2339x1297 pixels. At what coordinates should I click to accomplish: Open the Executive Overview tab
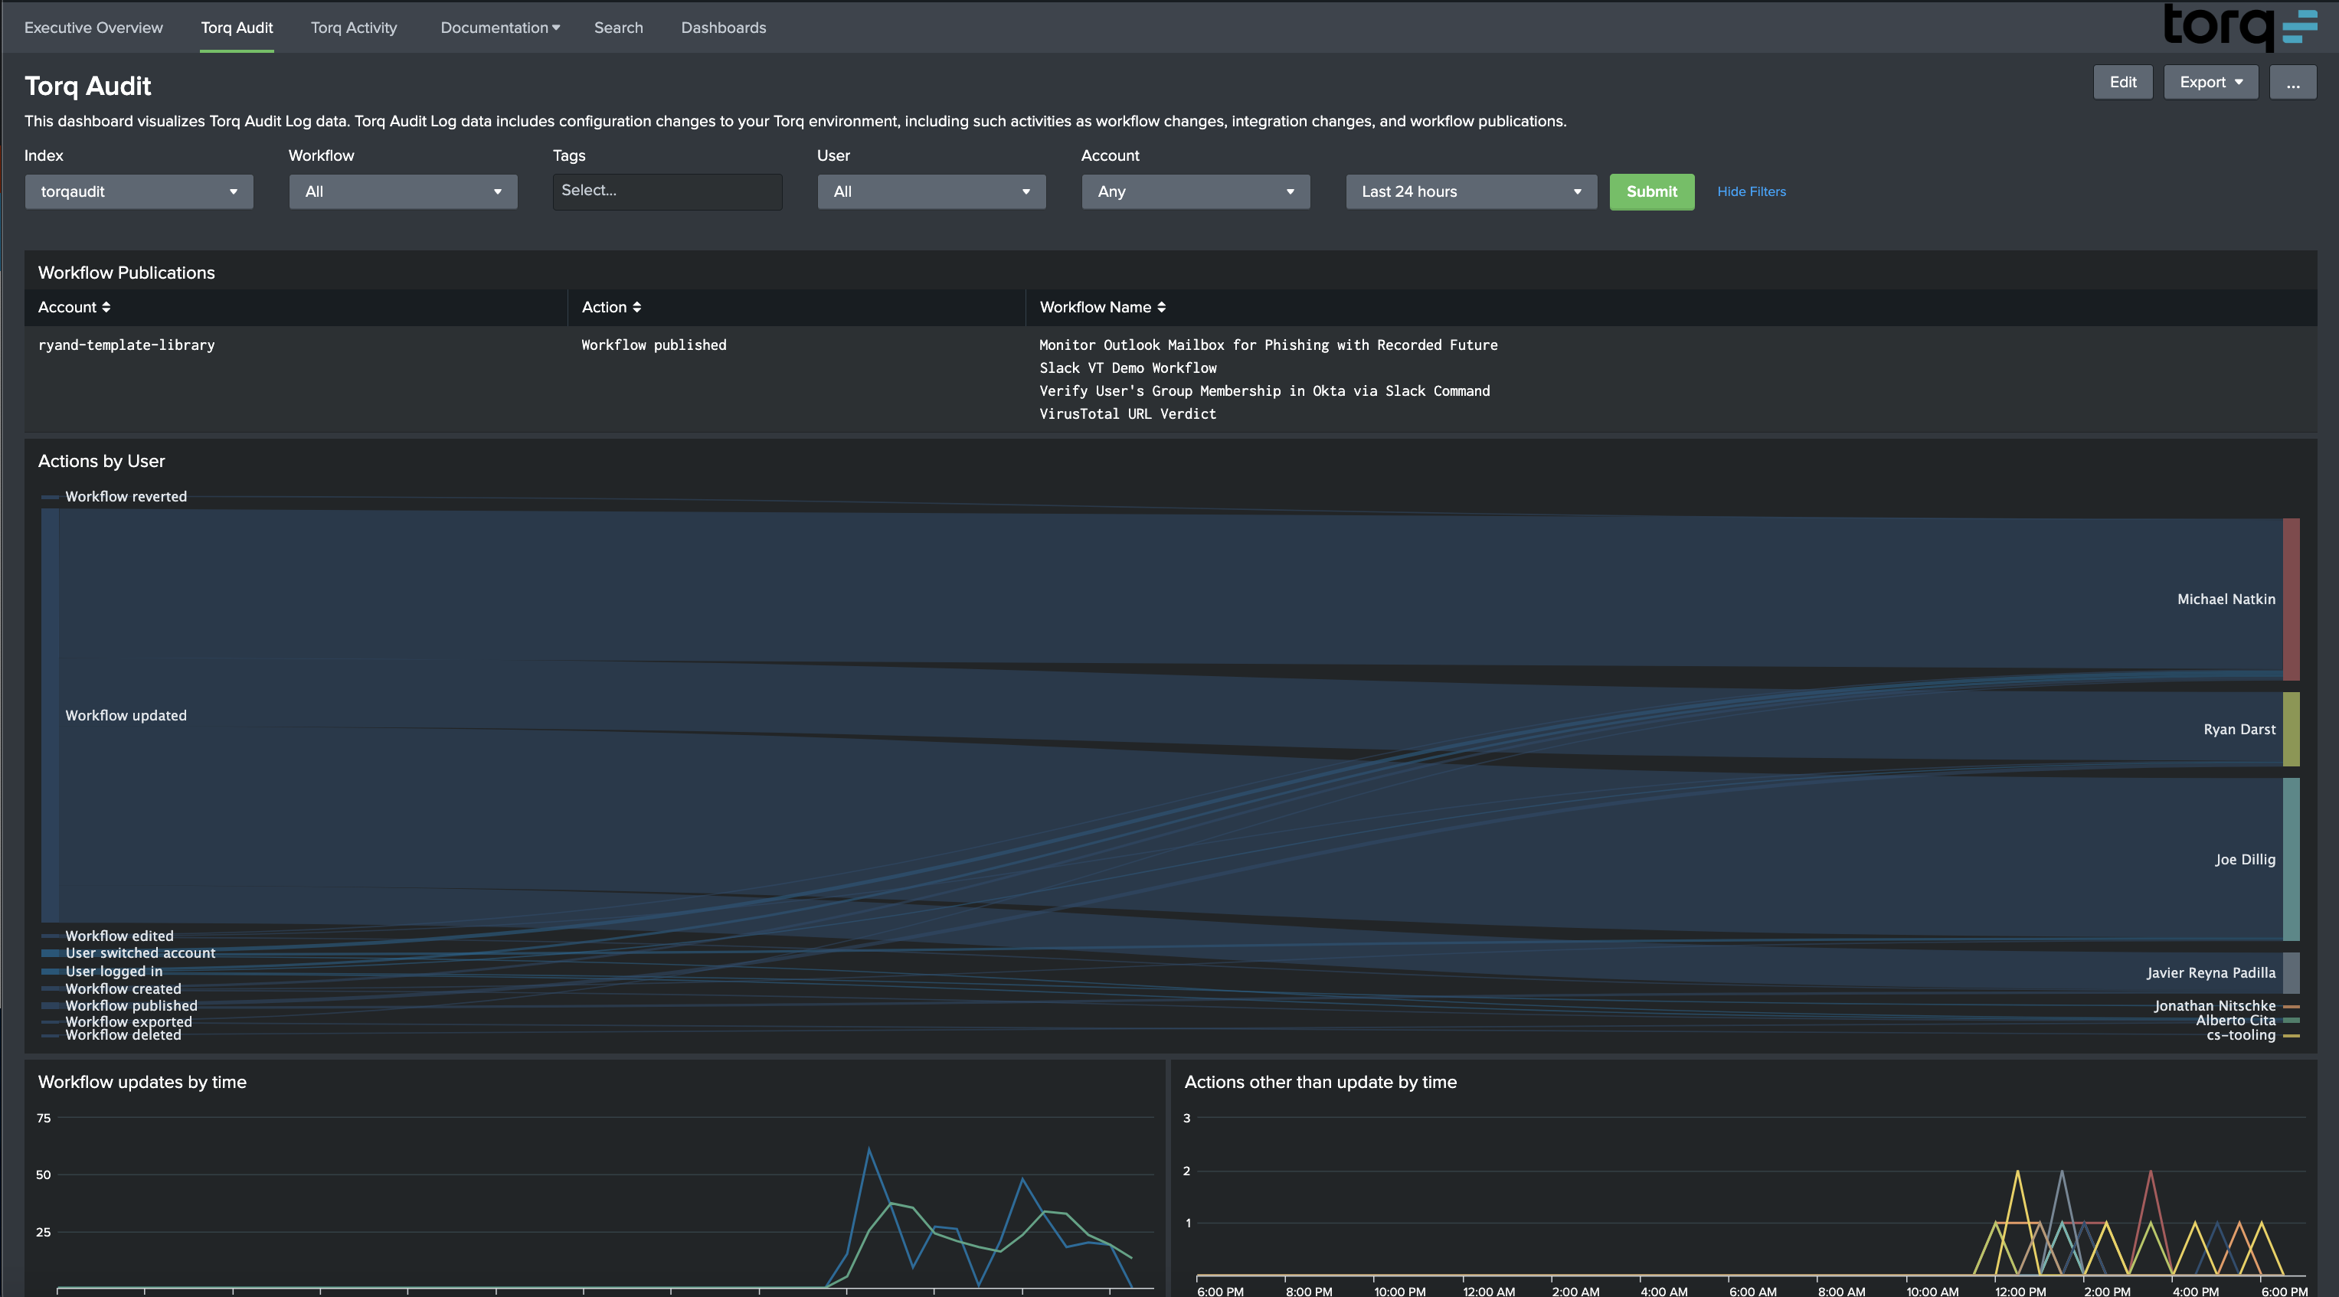click(93, 28)
